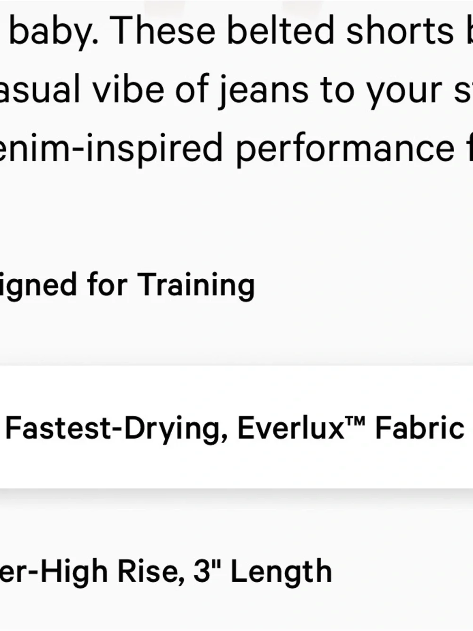Select the word Everlux in fabric row
The height and width of the screenshot is (631, 473).
[x=291, y=428]
